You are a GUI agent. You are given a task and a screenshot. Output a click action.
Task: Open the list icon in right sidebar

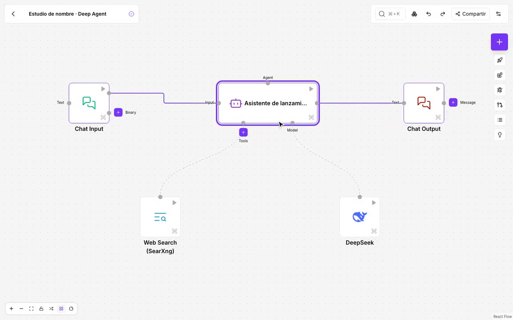pyautogui.click(x=500, y=120)
